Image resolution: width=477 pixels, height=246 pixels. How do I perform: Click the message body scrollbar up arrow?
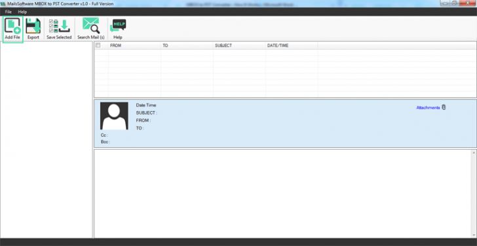(x=474, y=152)
